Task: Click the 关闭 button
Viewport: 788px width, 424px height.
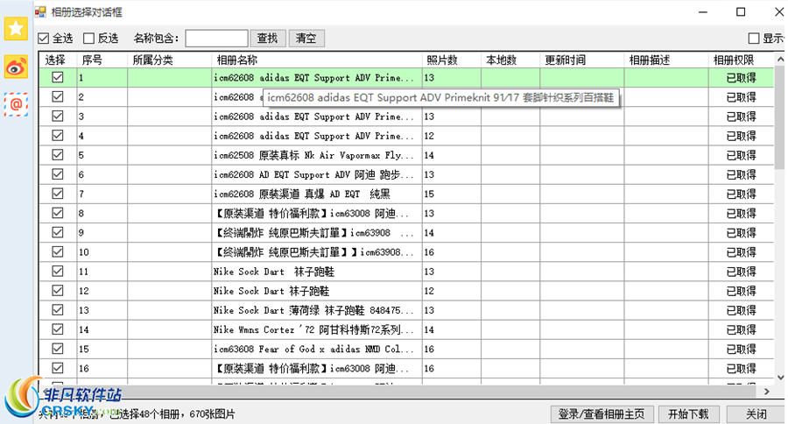Action: tap(756, 414)
